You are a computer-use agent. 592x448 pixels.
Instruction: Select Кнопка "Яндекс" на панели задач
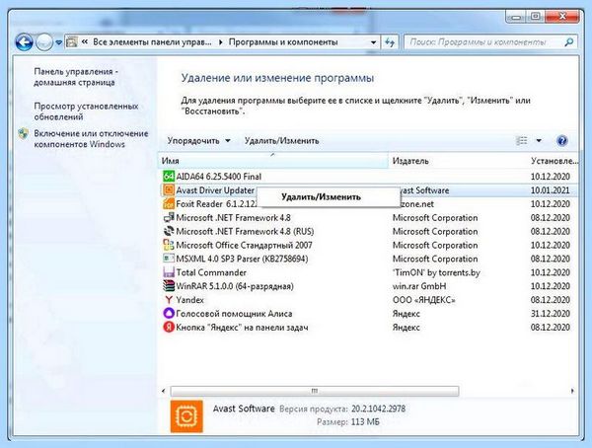pyautogui.click(x=242, y=328)
